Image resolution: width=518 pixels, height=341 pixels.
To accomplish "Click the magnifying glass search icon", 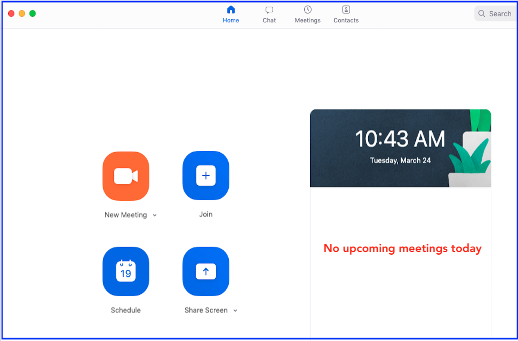I will 482,14.
